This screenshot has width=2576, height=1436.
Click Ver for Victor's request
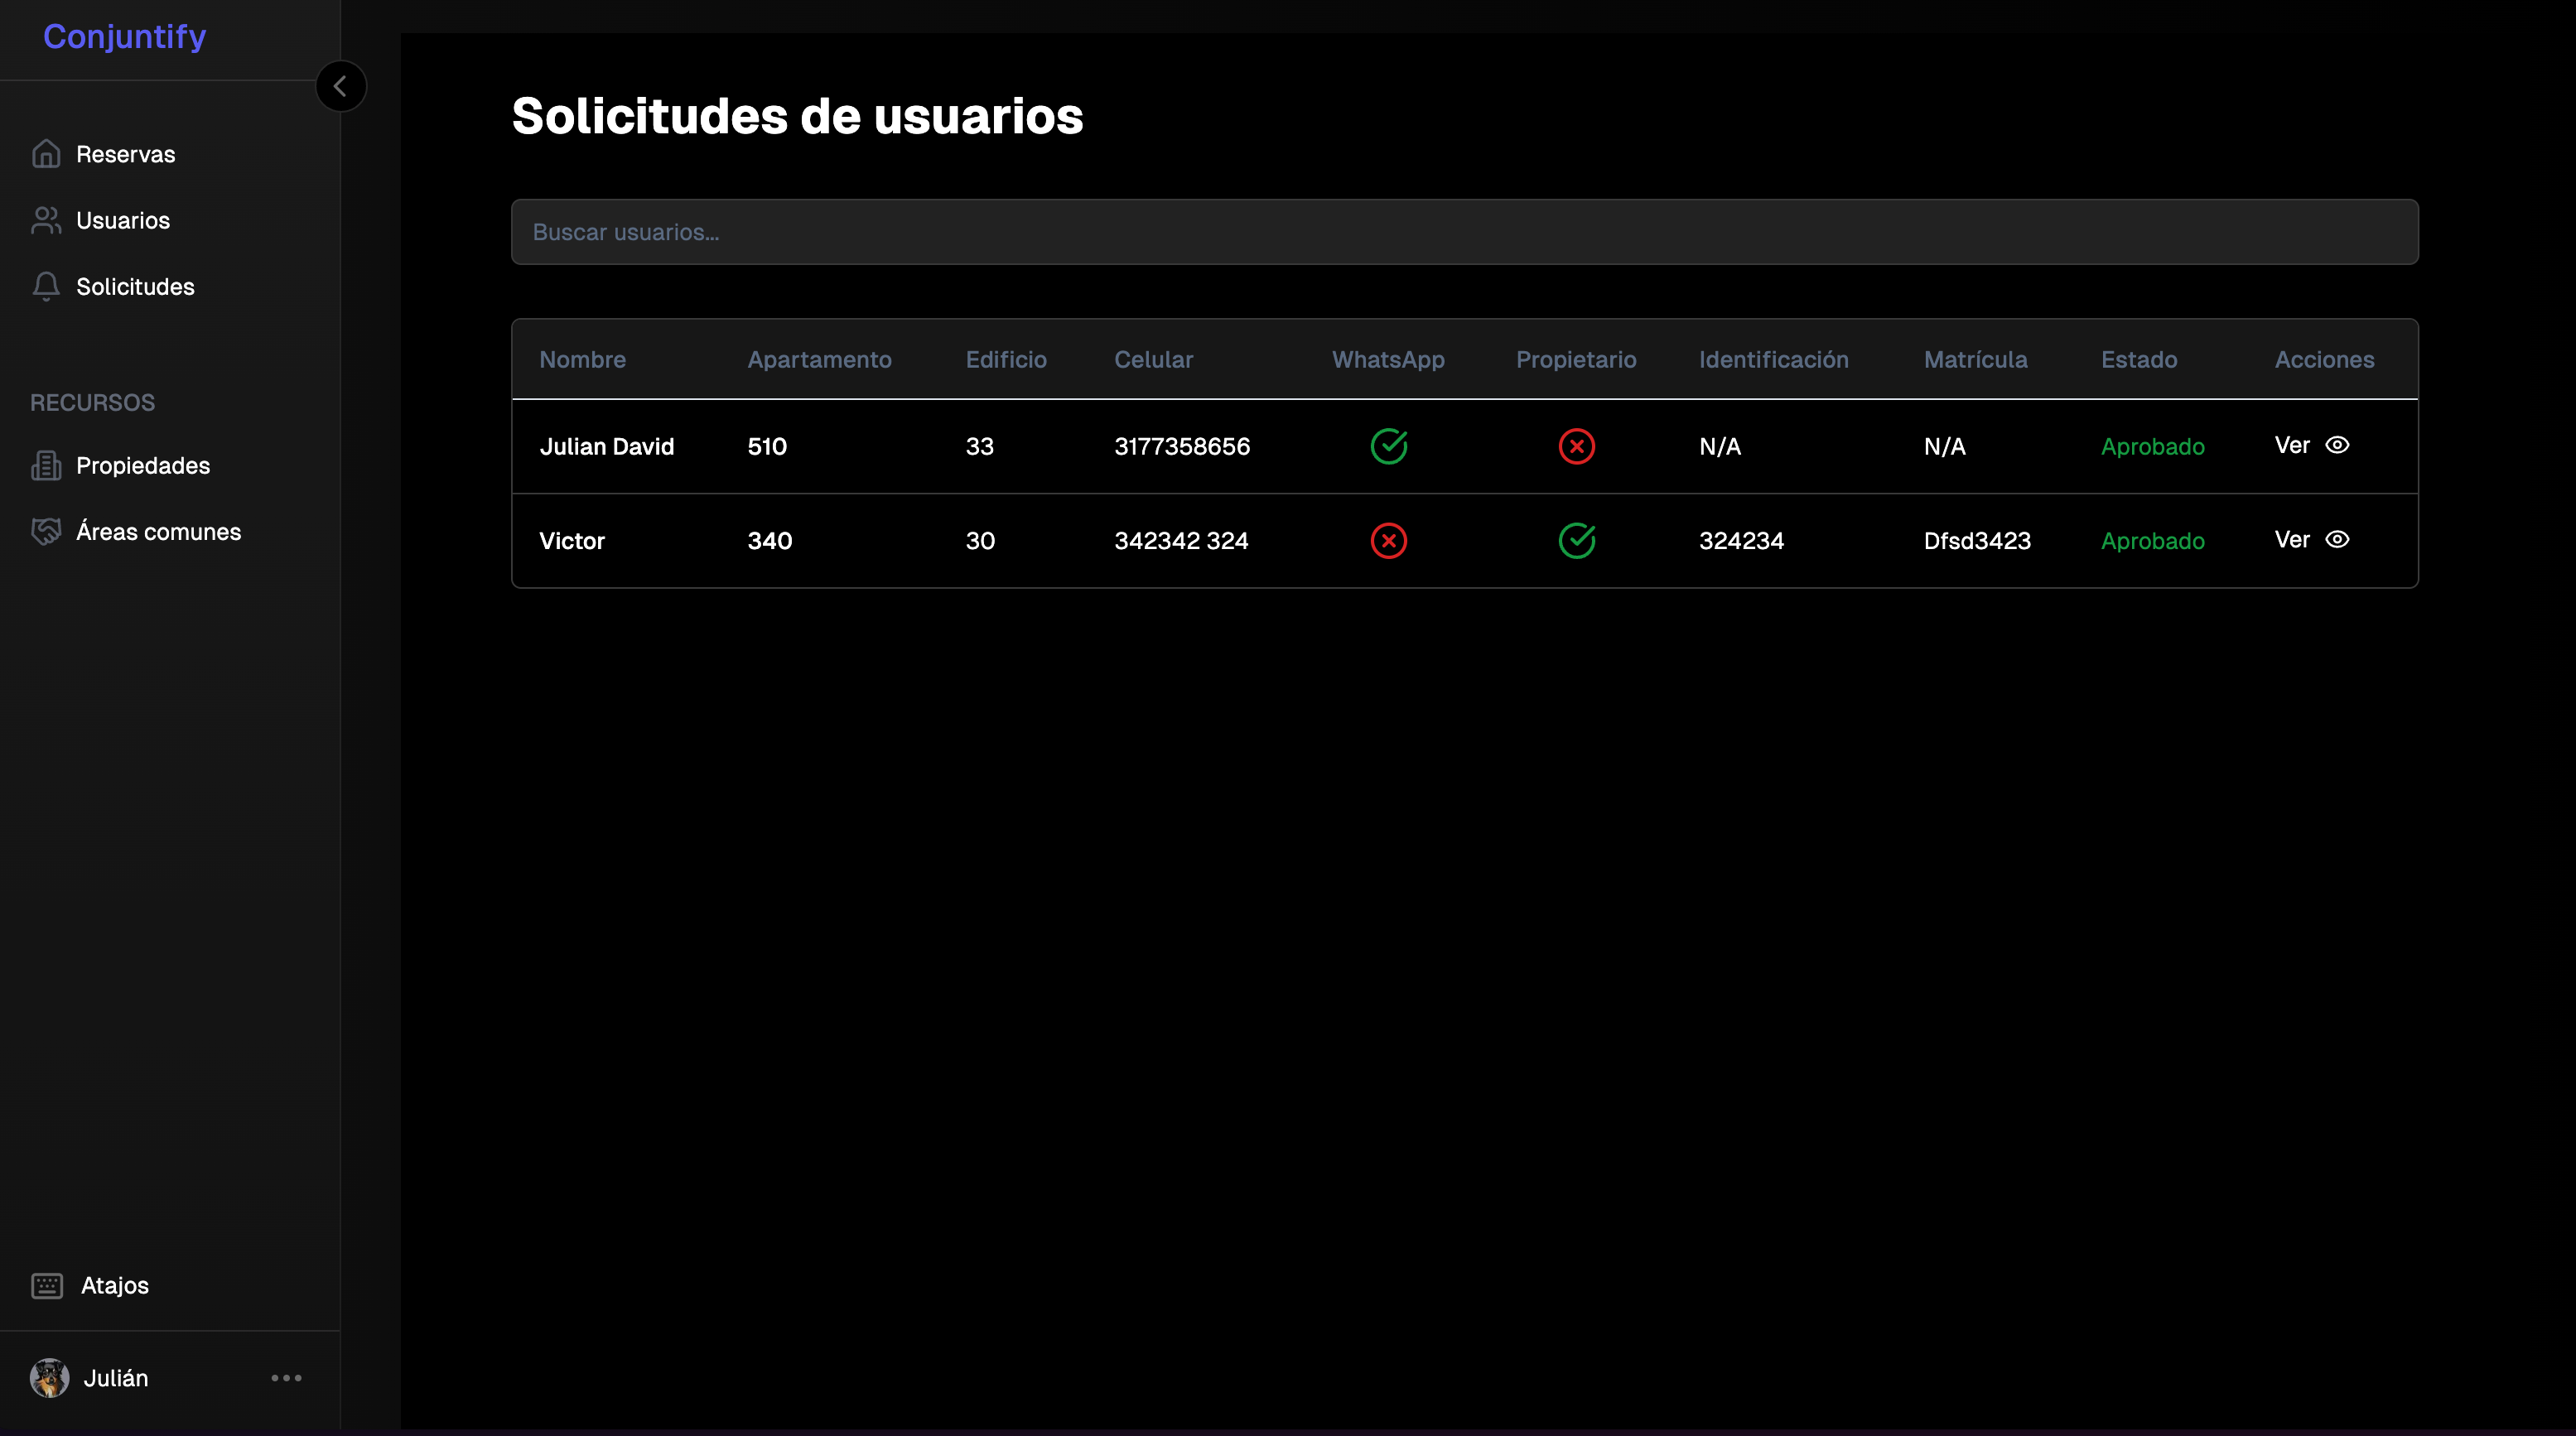pyautogui.click(x=2292, y=540)
